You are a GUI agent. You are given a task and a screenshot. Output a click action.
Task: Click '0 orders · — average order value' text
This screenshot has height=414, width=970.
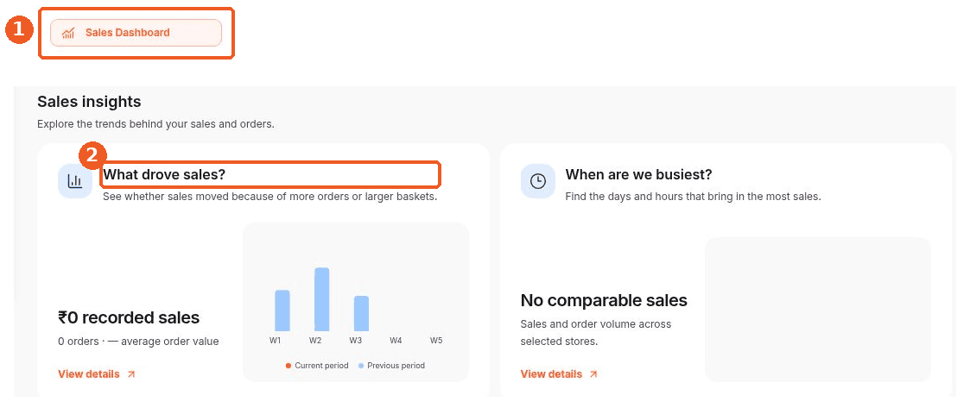pyautogui.click(x=138, y=341)
